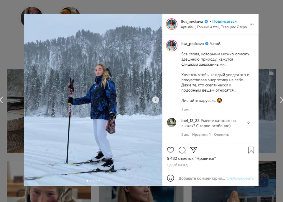Viewport: 283px width, 202px height.
Task: View the 5 432 likes list
Action: click(x=191, y=158)
